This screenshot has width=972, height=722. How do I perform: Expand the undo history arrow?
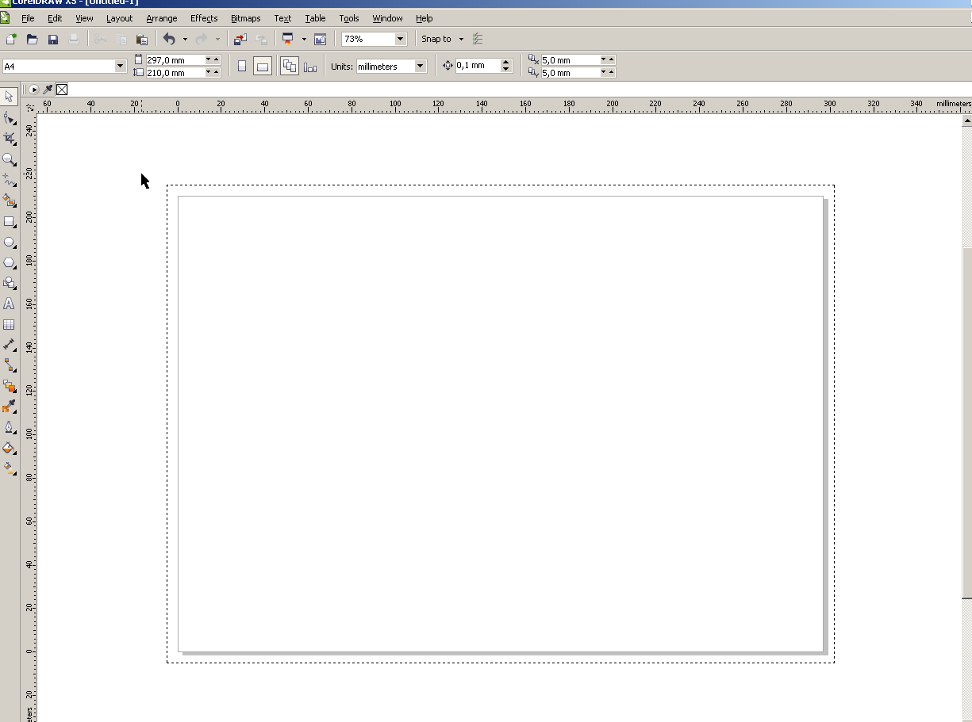click(x=185, y=40)
